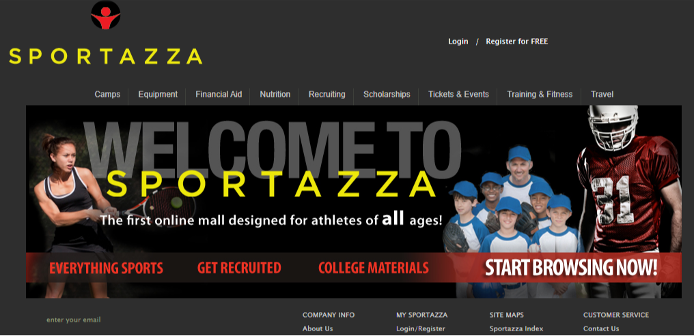Open Scholarships from the navigation
Viewport: 694px width, 336px height.
tap(387, 94)
